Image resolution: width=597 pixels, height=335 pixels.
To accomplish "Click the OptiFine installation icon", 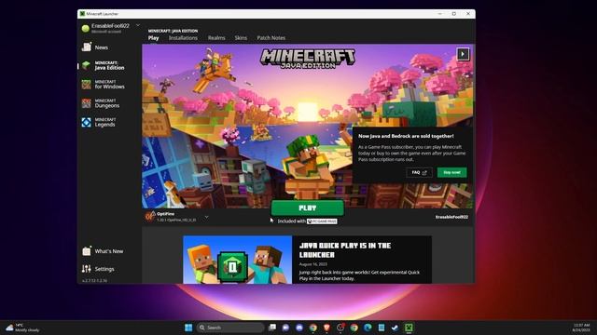I will click(x=149, y=217).
